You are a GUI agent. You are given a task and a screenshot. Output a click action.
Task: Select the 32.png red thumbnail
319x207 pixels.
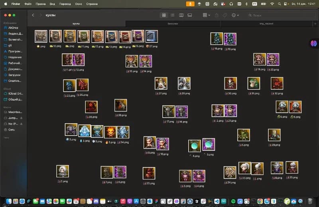coord(277,83)
